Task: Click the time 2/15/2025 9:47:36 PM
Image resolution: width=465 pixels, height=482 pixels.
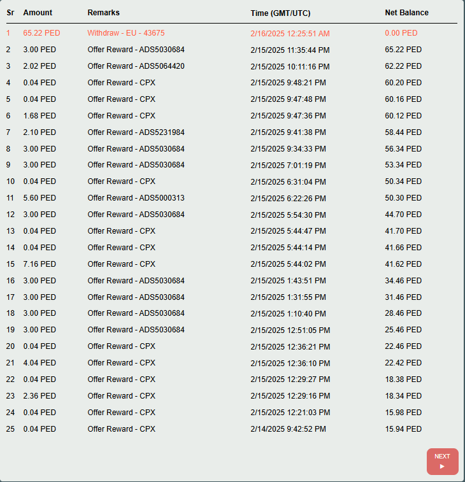Action: (288, 116)
